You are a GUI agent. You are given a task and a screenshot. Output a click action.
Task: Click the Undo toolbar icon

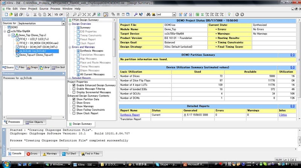(x=56, y=15)
